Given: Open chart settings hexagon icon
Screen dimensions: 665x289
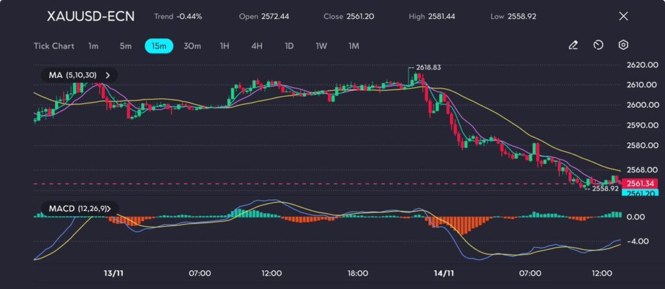Looking at the screenshot, I should (x=623, y=45).
